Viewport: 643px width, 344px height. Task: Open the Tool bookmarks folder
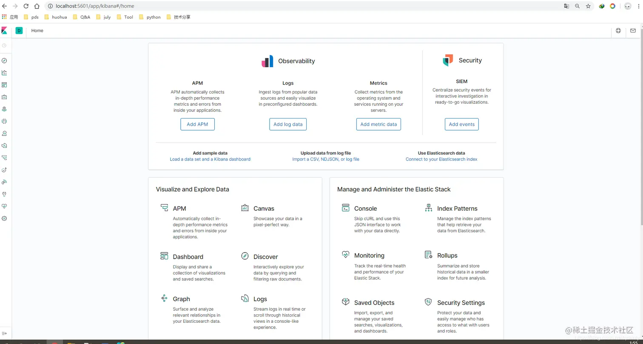coord(125,17)
